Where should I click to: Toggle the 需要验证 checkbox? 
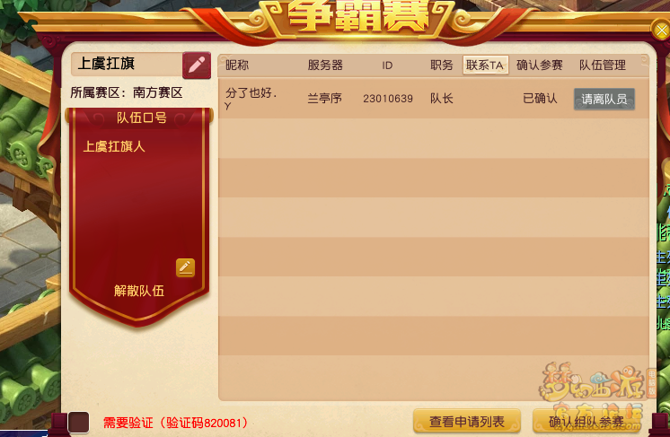pyautogui.click(x=78, y=422)
